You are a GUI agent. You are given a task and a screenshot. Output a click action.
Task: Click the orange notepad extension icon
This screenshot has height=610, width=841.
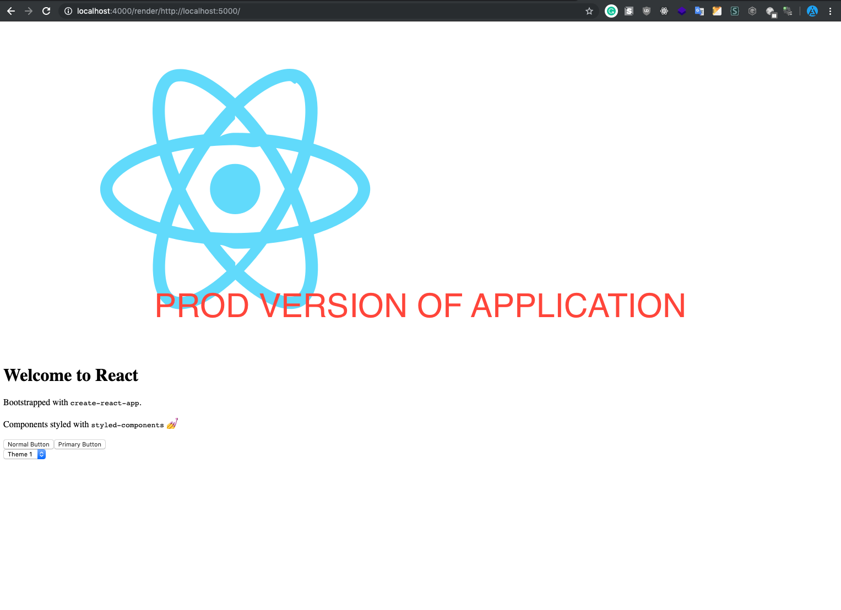pos(717,10)
